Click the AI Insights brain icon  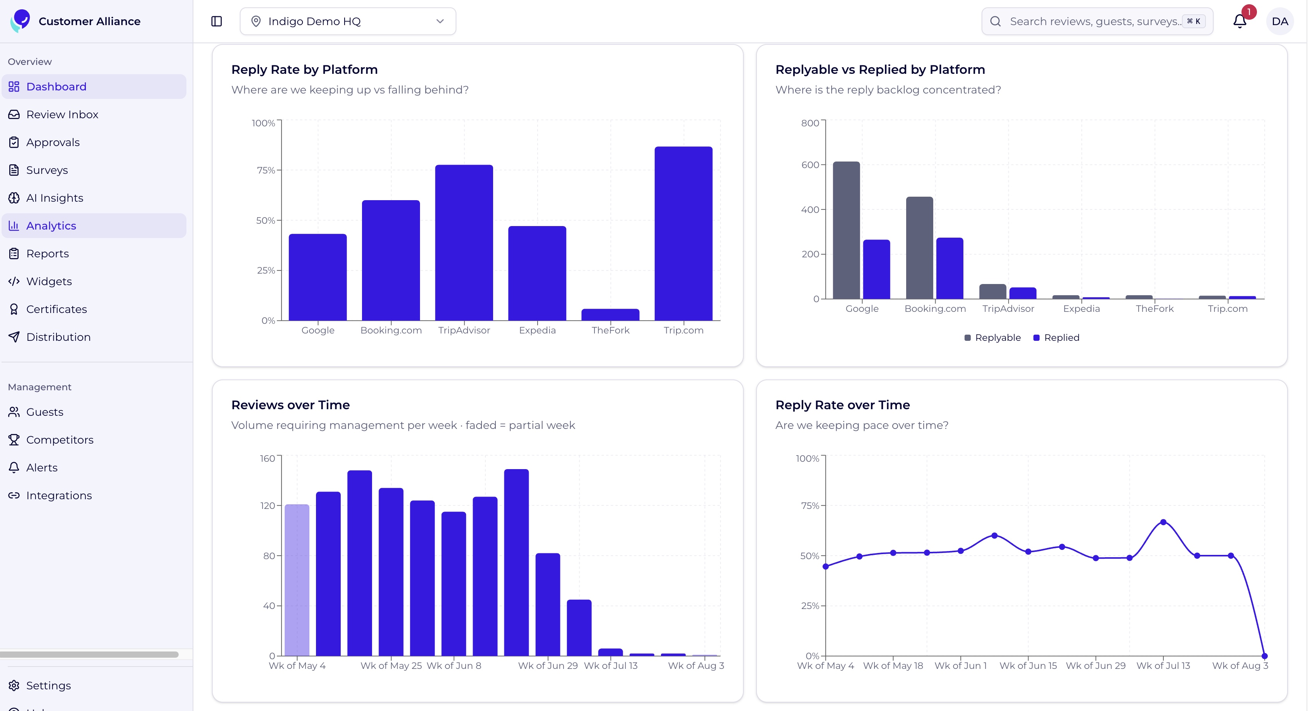tap(14, 198)
